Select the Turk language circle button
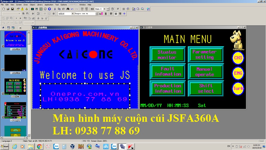 click(x=238, y=89)
